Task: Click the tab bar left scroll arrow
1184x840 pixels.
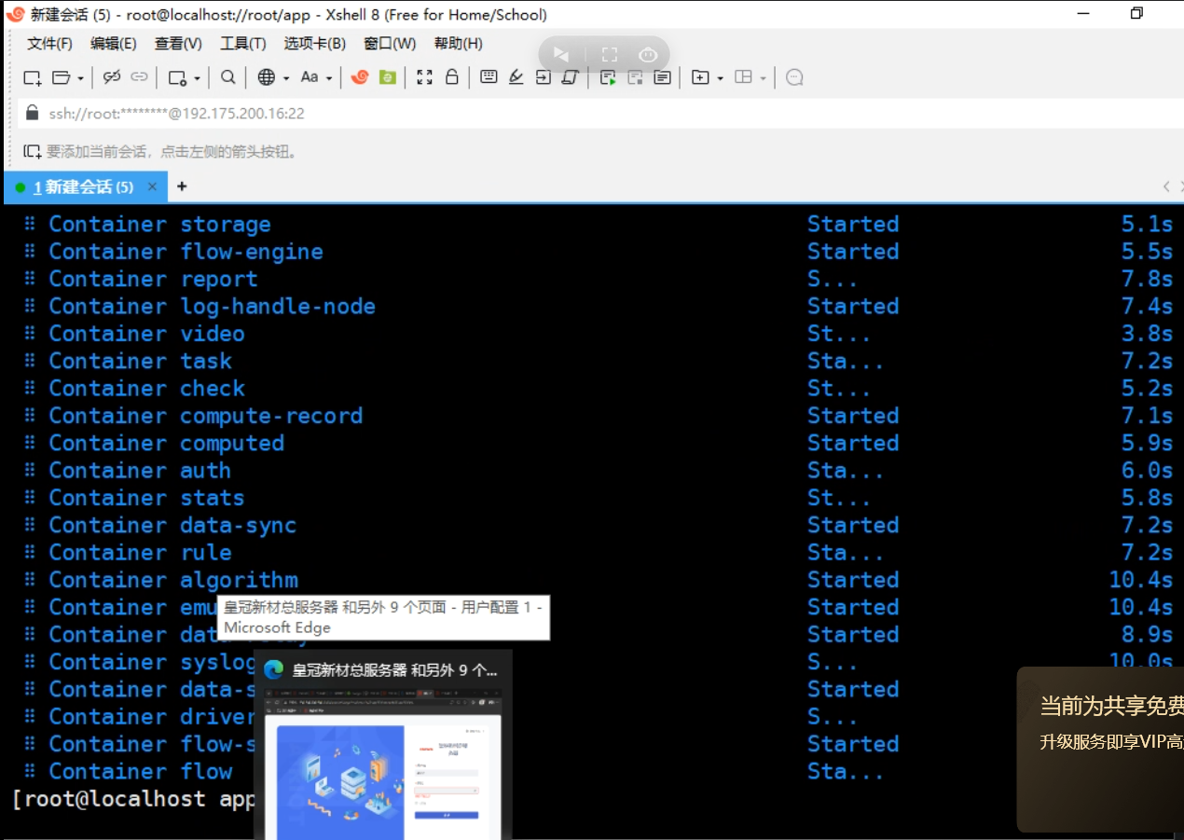Action: click(x=1166, y=186)
